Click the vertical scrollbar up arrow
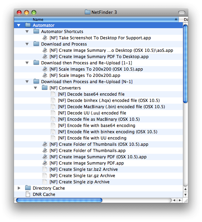The image size is (202, 222). (185, 189)
